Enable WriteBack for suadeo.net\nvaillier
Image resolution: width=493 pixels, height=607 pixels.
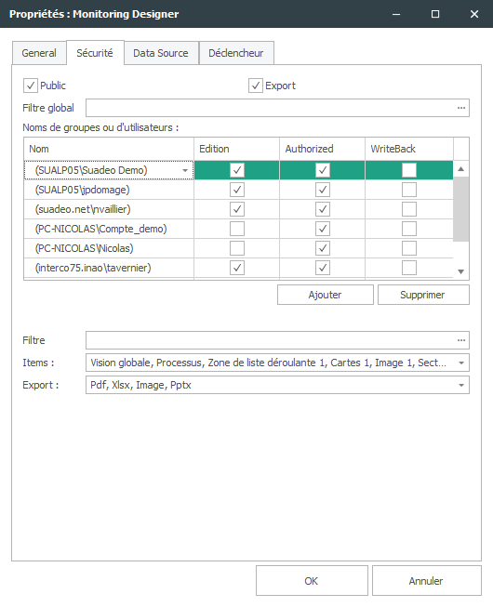(409, 209)
